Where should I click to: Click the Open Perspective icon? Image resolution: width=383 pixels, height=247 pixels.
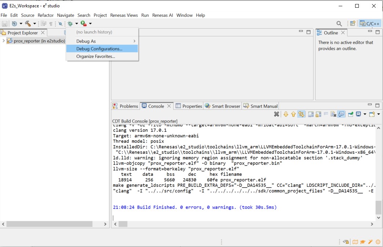tap(353, 23)
